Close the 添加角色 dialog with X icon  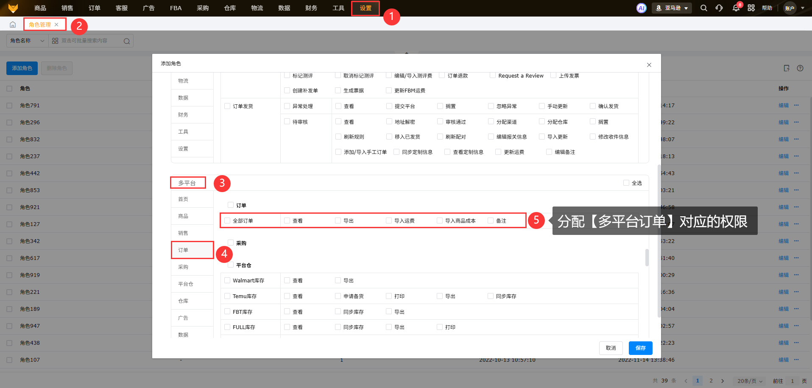(649, 65)
